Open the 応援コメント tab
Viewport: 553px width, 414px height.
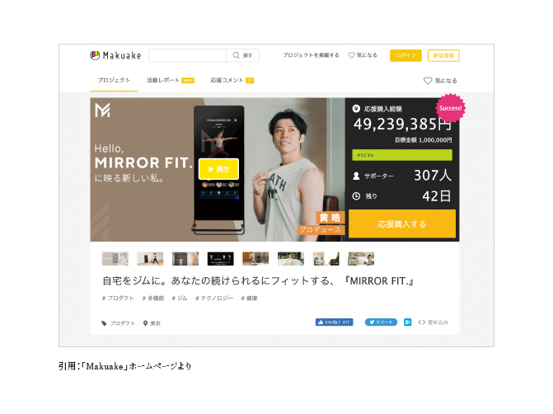point(232,80)
